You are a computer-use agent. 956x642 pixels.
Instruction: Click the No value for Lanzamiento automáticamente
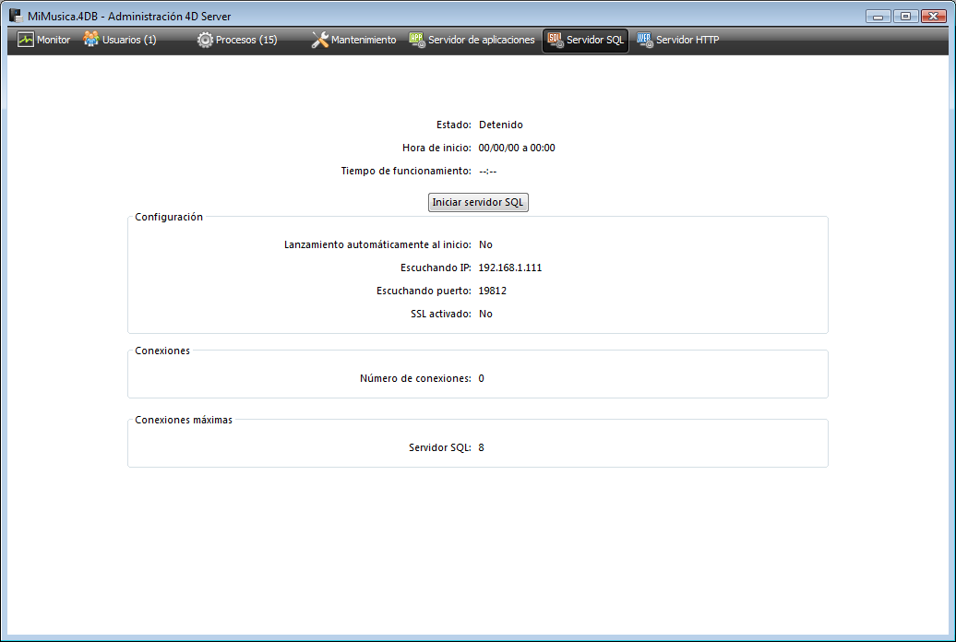[x=485, y=244]
